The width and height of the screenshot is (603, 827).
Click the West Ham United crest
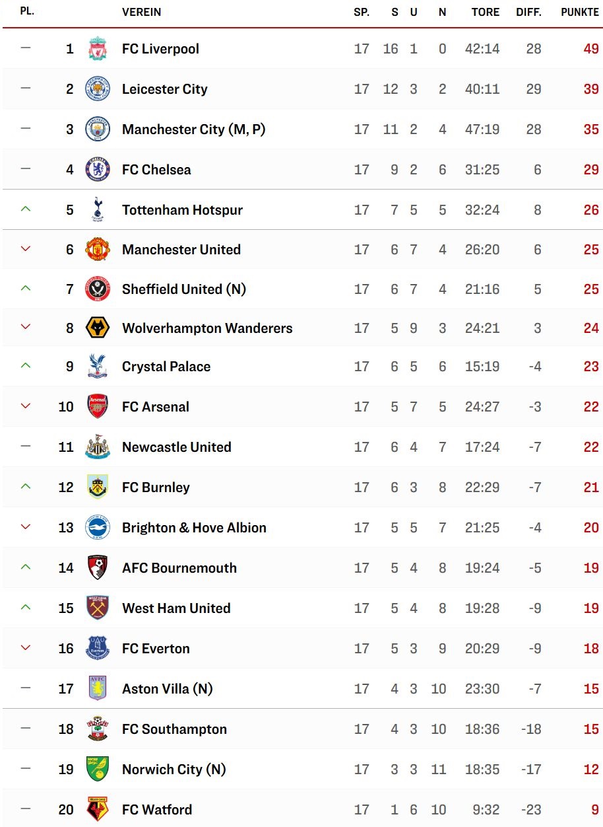[98, 608]
